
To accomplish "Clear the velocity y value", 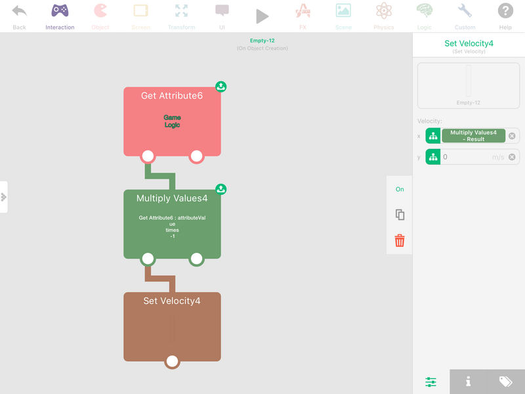I will click(x=512, y=157).
